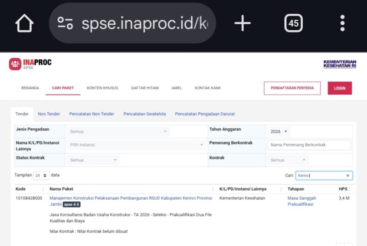Open a new browser tab with plus icon
Image resolution: width=367 pixels, height=246 pixels.
242,23
